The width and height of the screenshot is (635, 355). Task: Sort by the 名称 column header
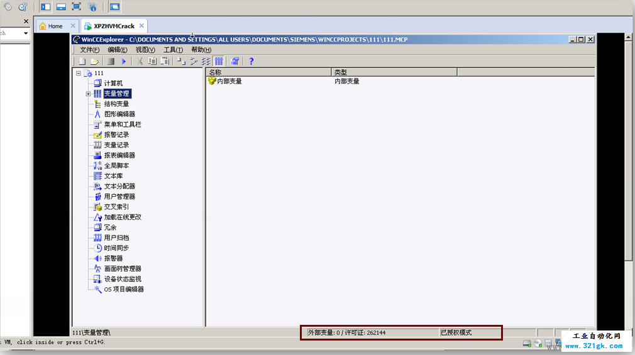pyautogui.click(x=268, y=72)
